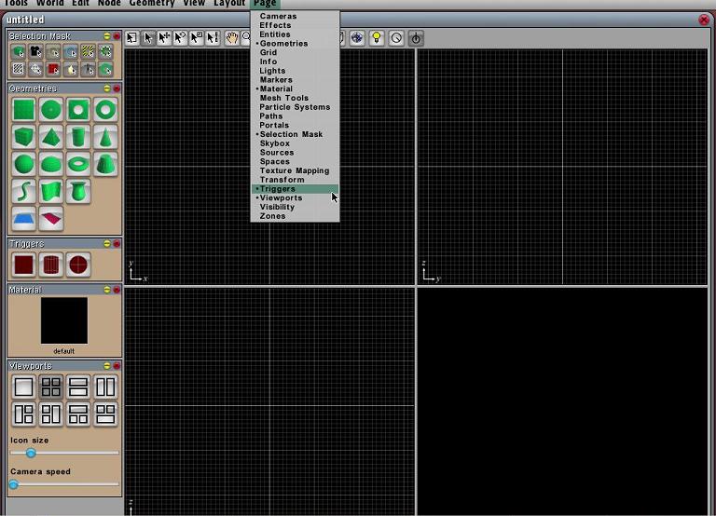This screenshot has width=716, height=516.
Task: Click the Icon size slider handle
Action: [31, 454]
